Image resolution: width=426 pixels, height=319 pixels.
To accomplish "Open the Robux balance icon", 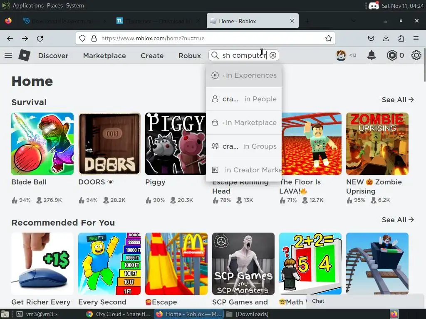I will [392, 55].
